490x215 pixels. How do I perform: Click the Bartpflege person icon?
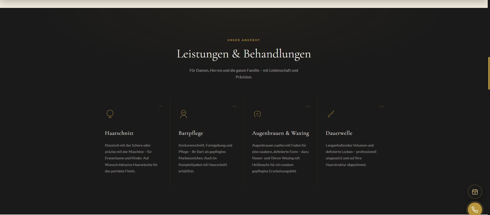183,114
